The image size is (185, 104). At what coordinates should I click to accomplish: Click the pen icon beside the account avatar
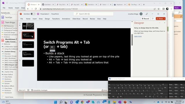coord(147,14)
